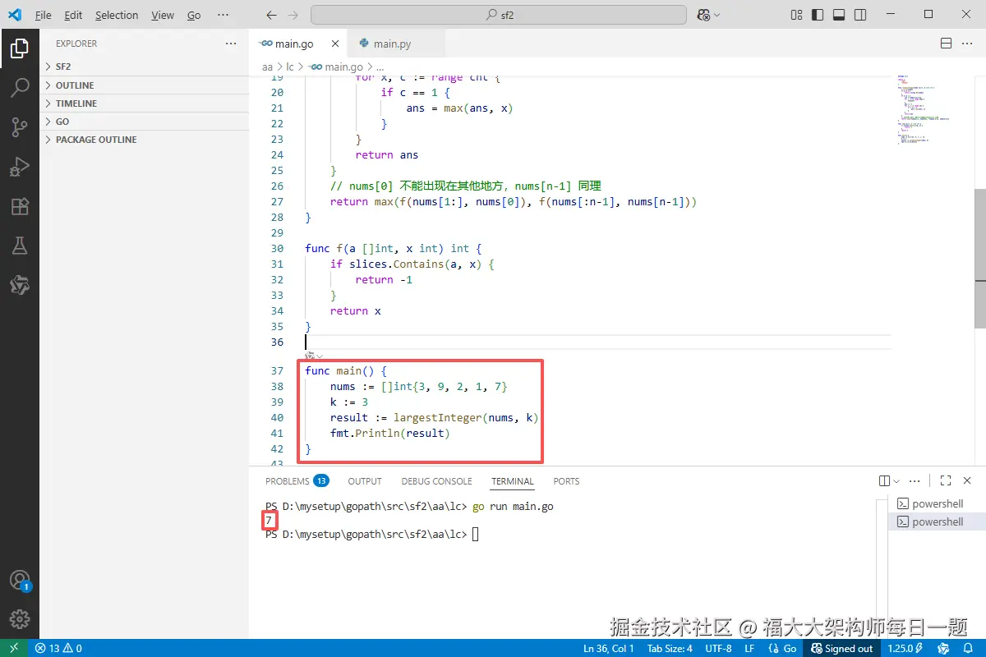986x657 pixels.
Task: Switch to the PROBLEMS panel tab
Action: (x=297, y=481)
